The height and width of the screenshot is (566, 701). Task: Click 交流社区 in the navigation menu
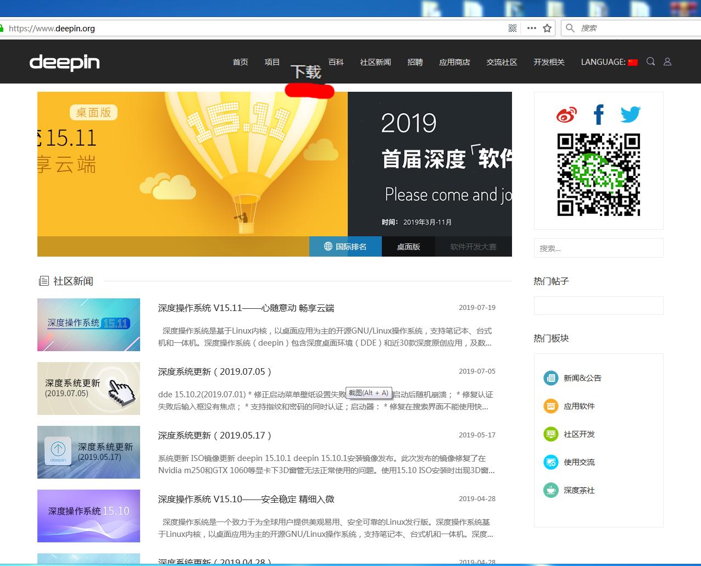(502, 62)
